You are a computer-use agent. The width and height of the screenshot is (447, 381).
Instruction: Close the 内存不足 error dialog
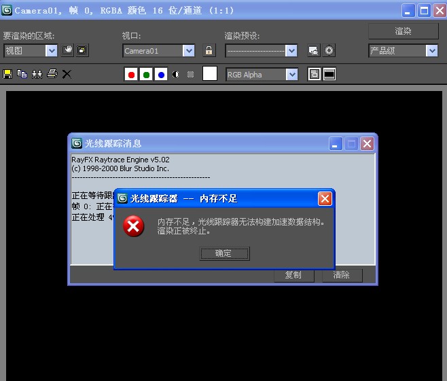click(325, 198)
